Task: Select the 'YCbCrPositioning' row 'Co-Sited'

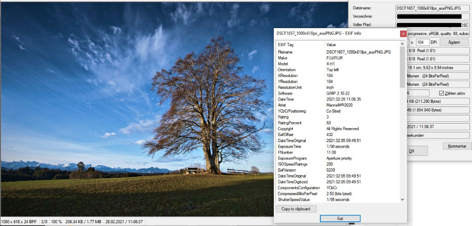Action: 338,111
